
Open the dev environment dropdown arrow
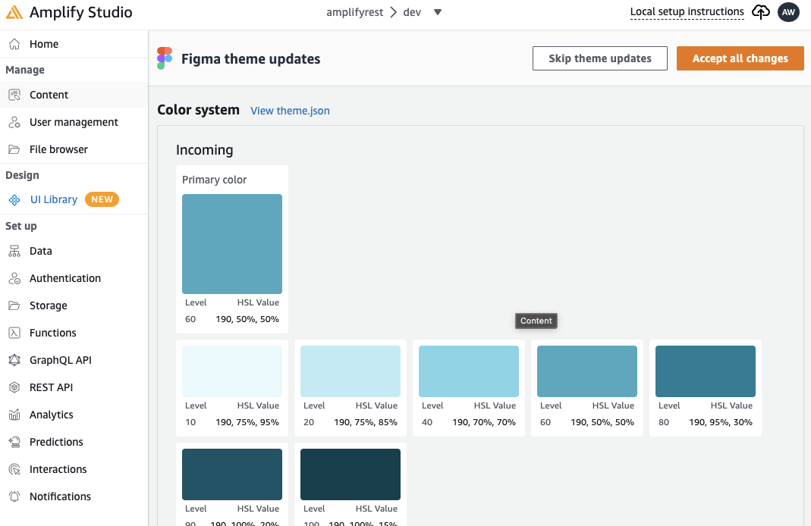pyautogui.click(x=438, y=12)
